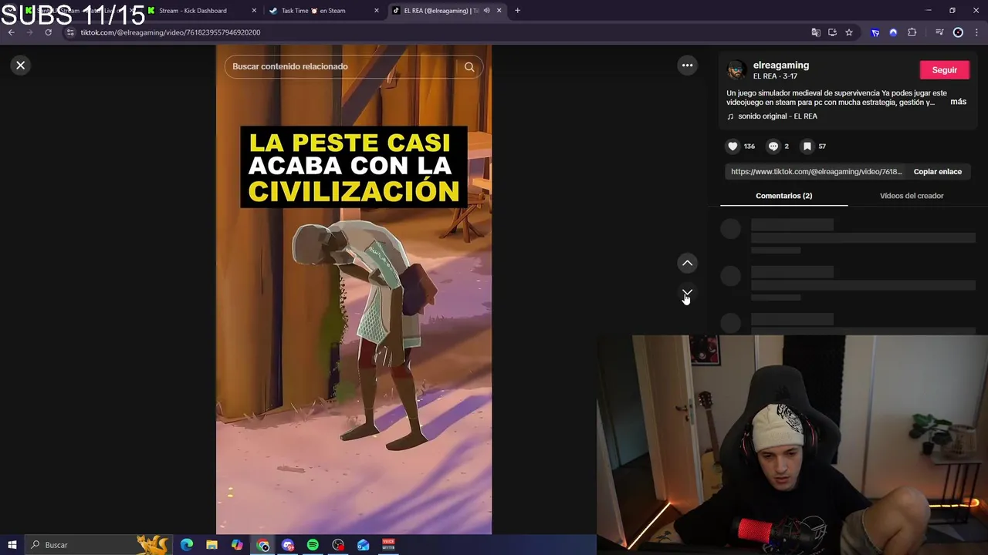Open Chrome three-dot menu
The height and width of the screenshot is (555, 988).
(x=976, y=32)
